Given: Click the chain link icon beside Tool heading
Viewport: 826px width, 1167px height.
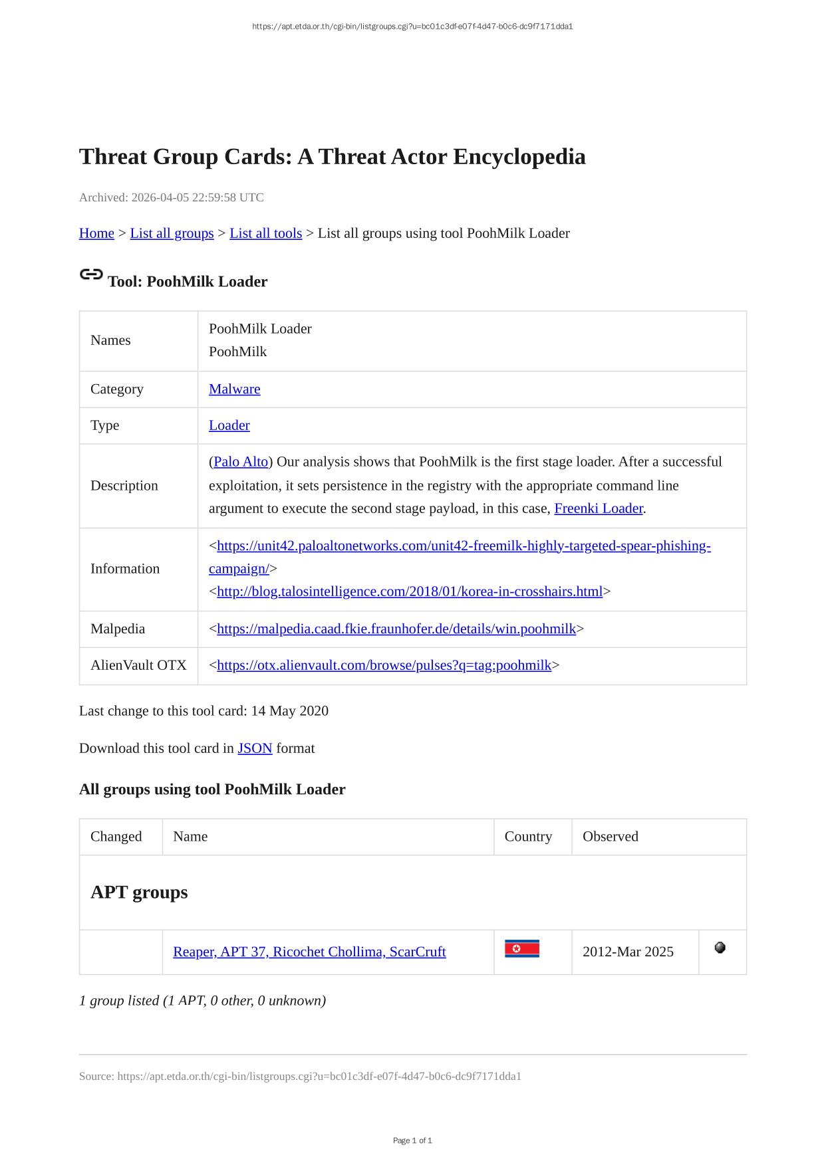Looking at the screenshot, I should click(x=91, y=274).
